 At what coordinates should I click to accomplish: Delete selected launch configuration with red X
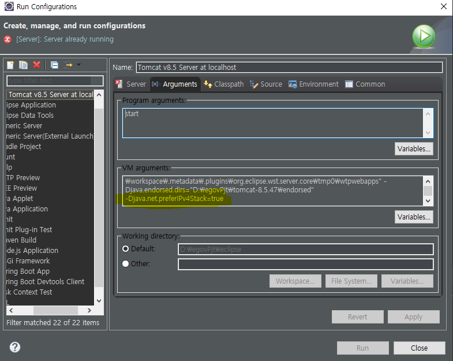37,65
